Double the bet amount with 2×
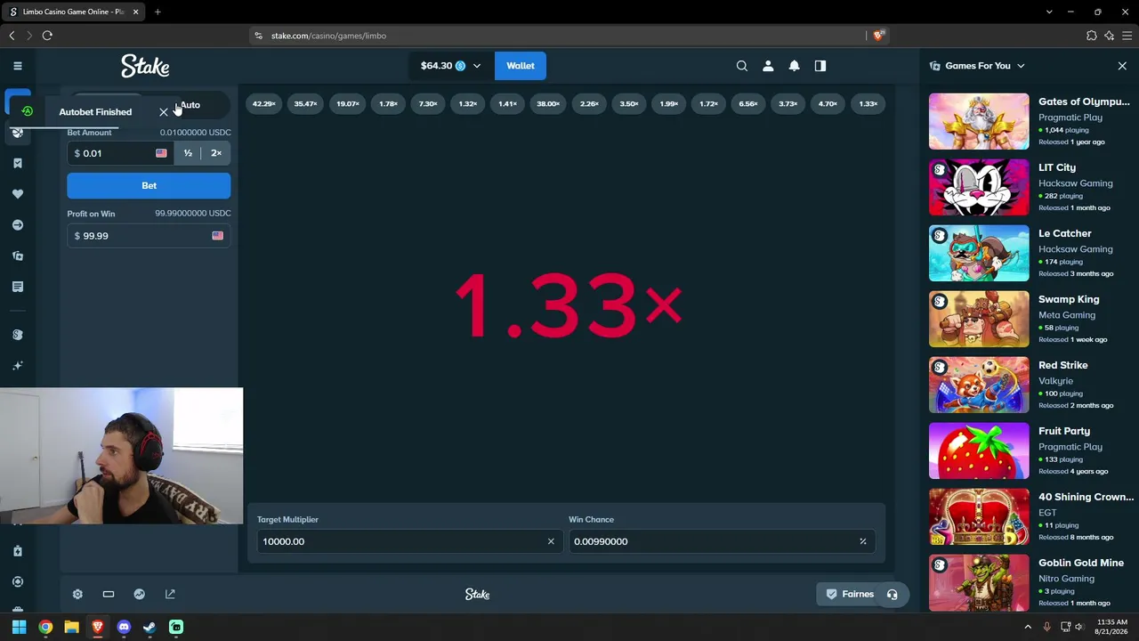This screenshot has height=641, width=1139. (216, 153)
